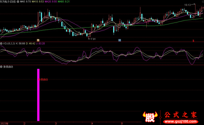Click the MA5 moving average label

click(25, 2)
